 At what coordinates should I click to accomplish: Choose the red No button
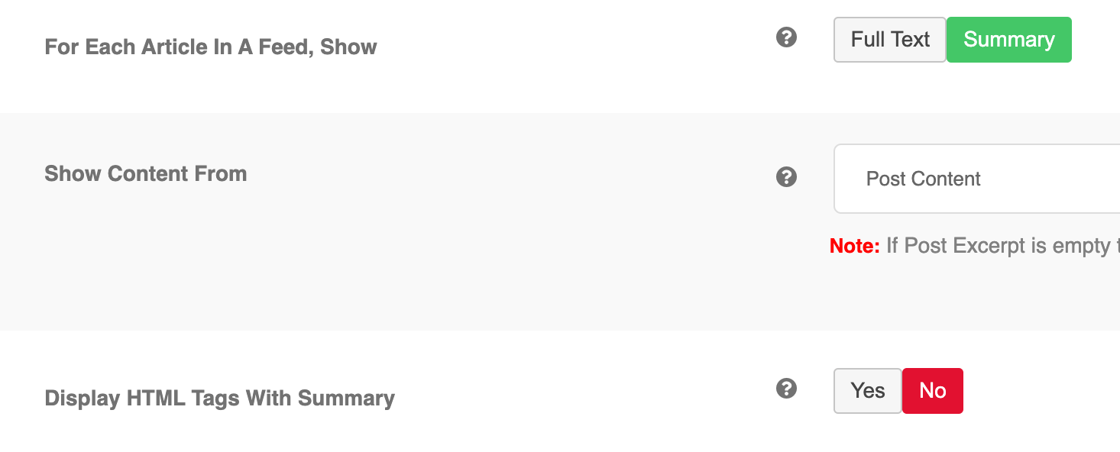coord(933,391)
